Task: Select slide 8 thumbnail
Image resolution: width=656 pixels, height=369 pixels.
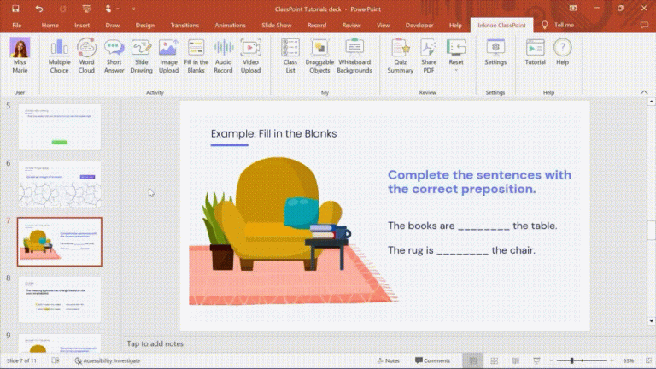Action: click(60, 298)
